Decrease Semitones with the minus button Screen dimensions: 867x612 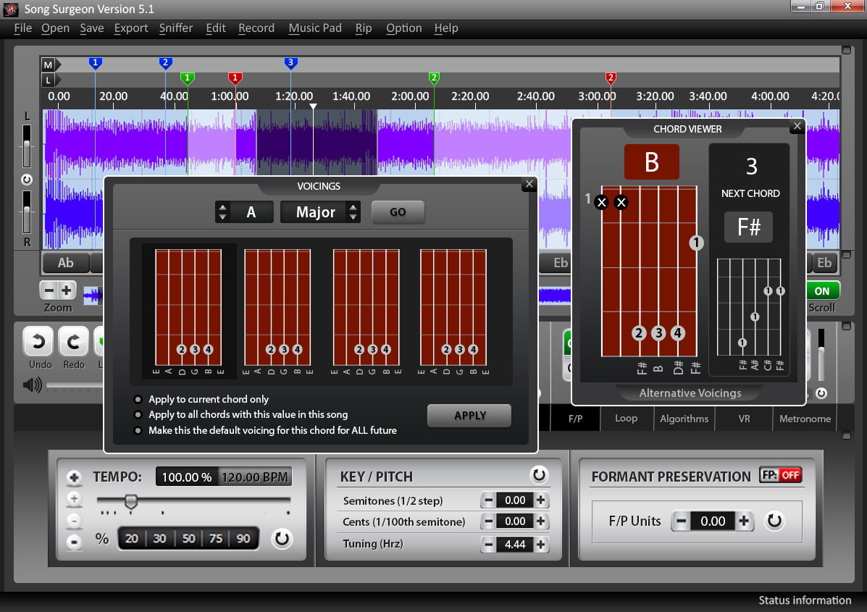[x=488, y=500]
